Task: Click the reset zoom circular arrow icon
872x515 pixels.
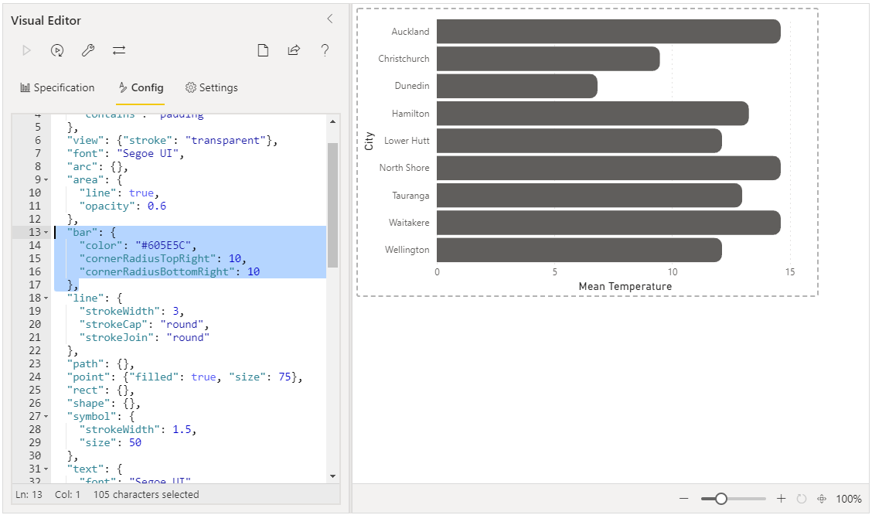Action: click(x=802, y=499)
